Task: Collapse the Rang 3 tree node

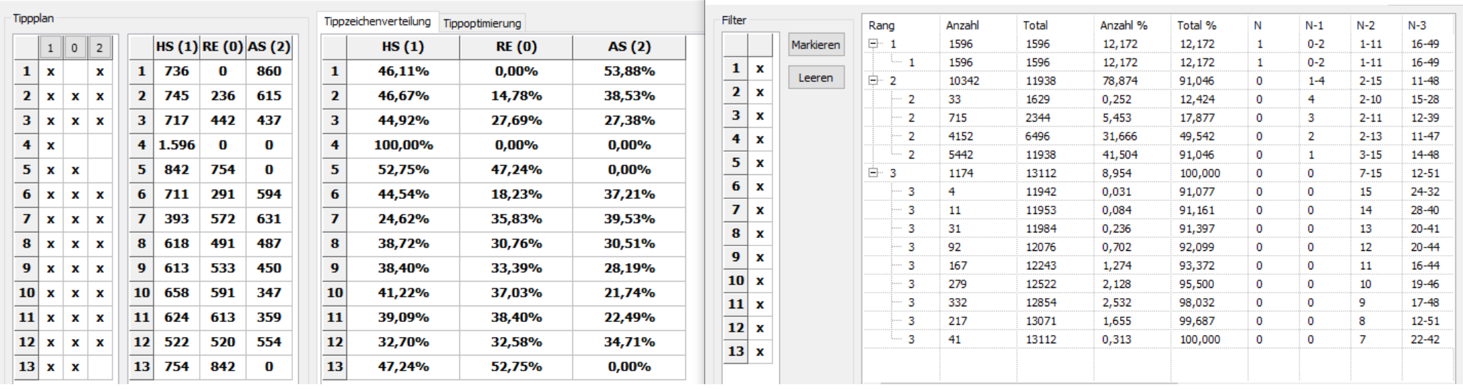Action: click(874, 173)
